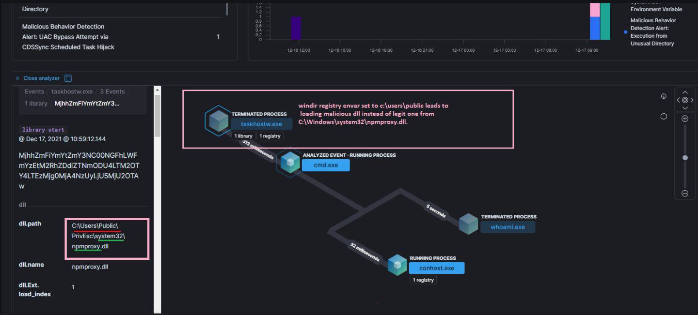The image size is (698, 315).
Task: Go to the '3 Events' breadcrumb
Action: pos(112,91)
